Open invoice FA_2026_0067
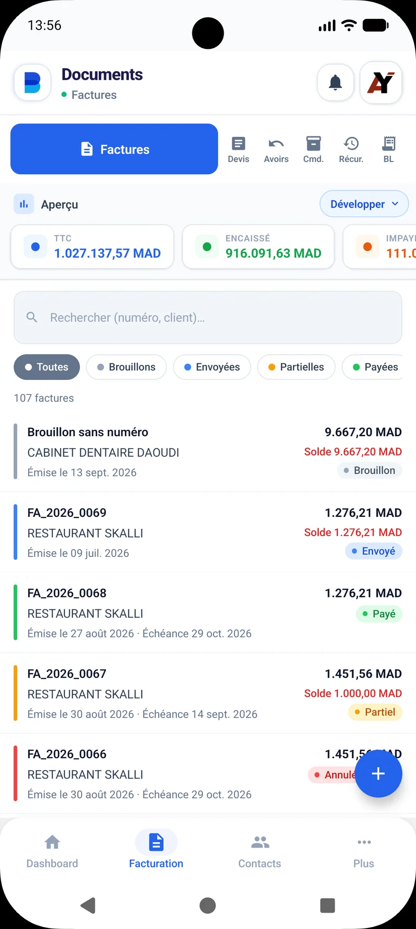 tap(208, 693)
